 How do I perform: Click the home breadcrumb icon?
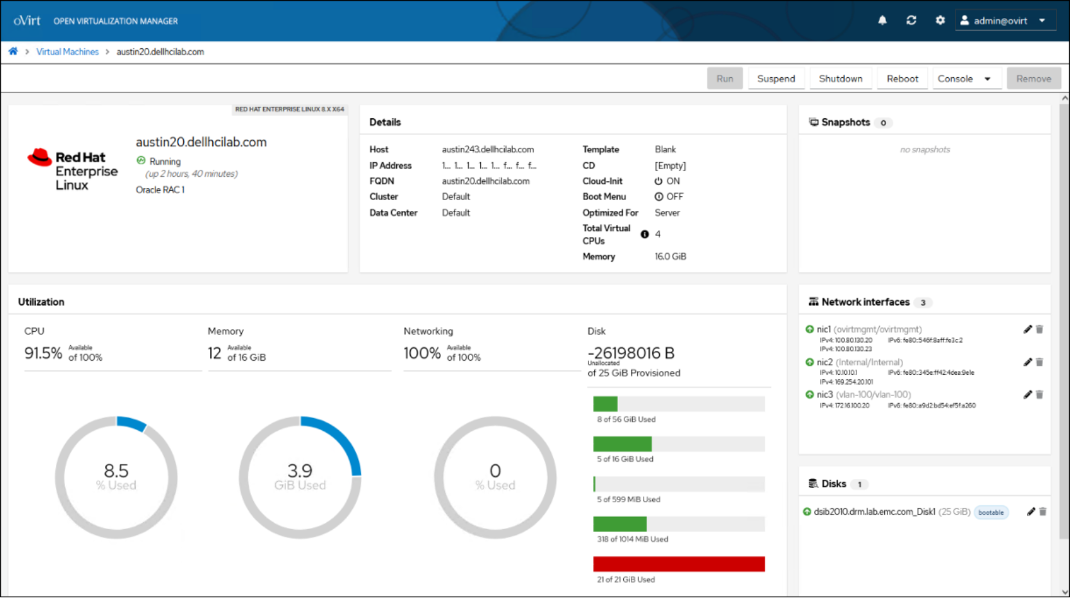13,51
